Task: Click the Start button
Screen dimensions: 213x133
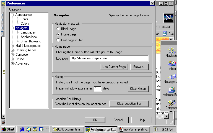Action: (8, 129)
